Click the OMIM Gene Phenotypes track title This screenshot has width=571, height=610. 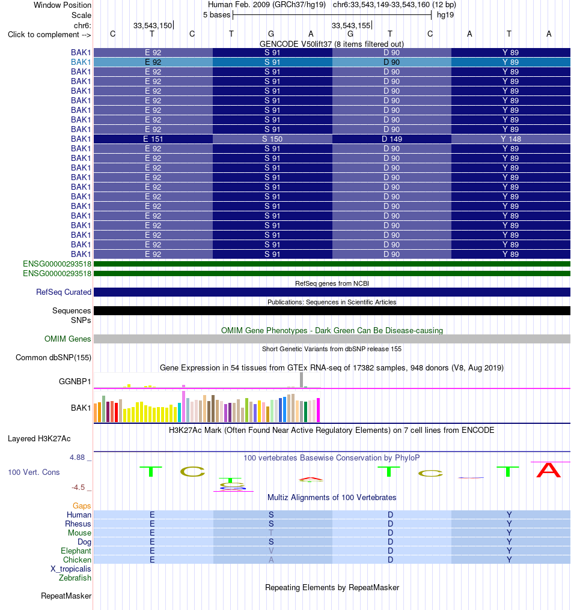pos(332,330)
